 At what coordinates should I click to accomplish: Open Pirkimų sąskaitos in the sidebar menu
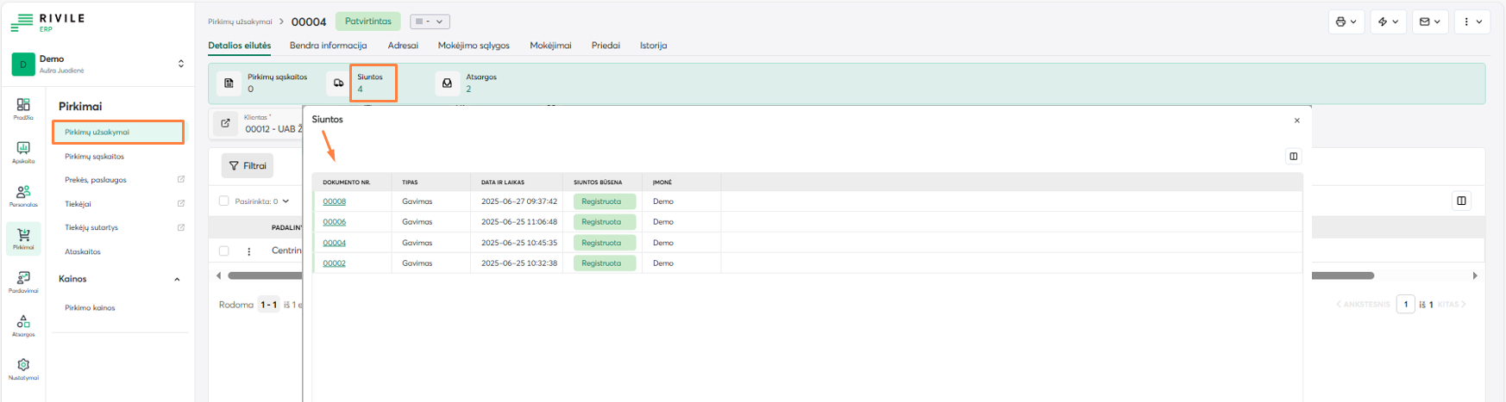coord(94,157)
